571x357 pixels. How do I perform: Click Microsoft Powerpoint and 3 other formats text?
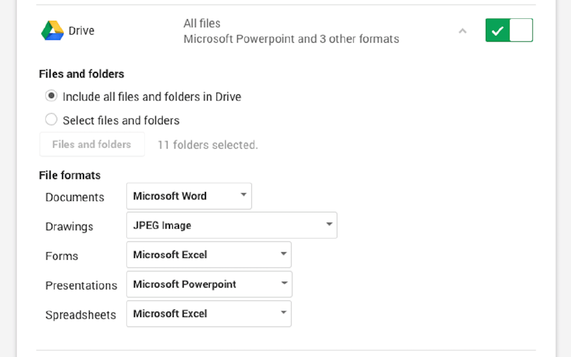(x=291, y=39)
